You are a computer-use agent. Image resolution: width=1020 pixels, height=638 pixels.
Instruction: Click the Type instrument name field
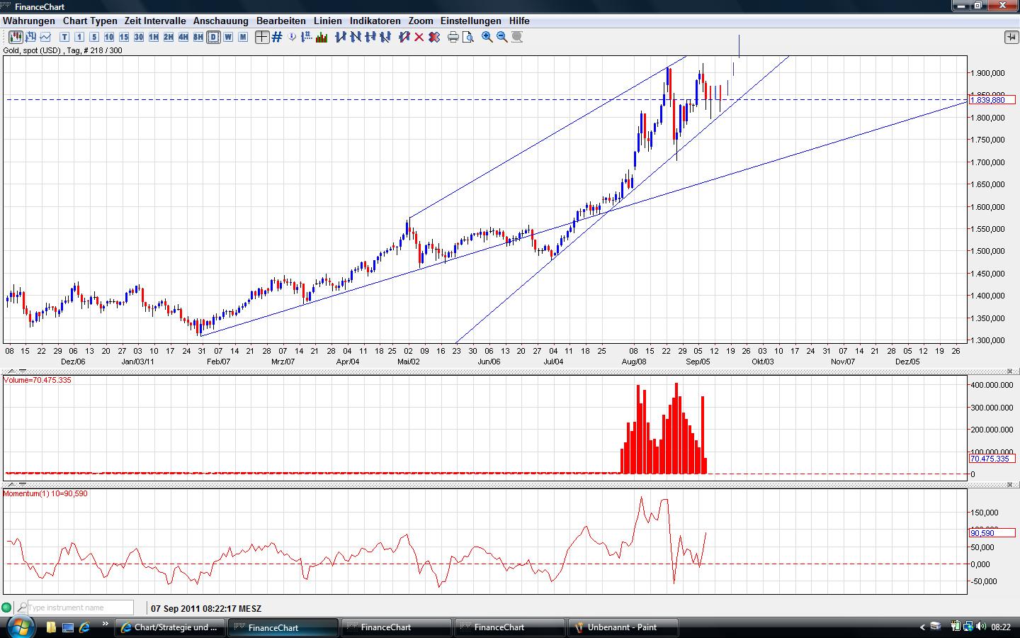(x=80, y=608)
